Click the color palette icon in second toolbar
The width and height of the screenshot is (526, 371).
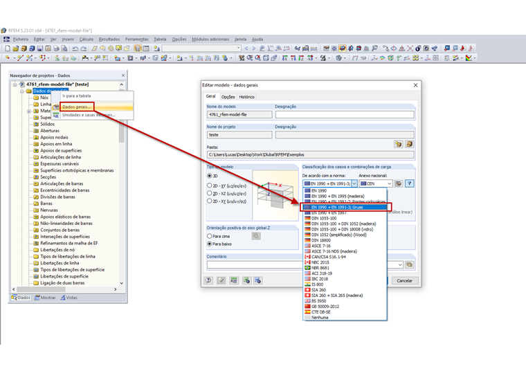coord(469,58)
